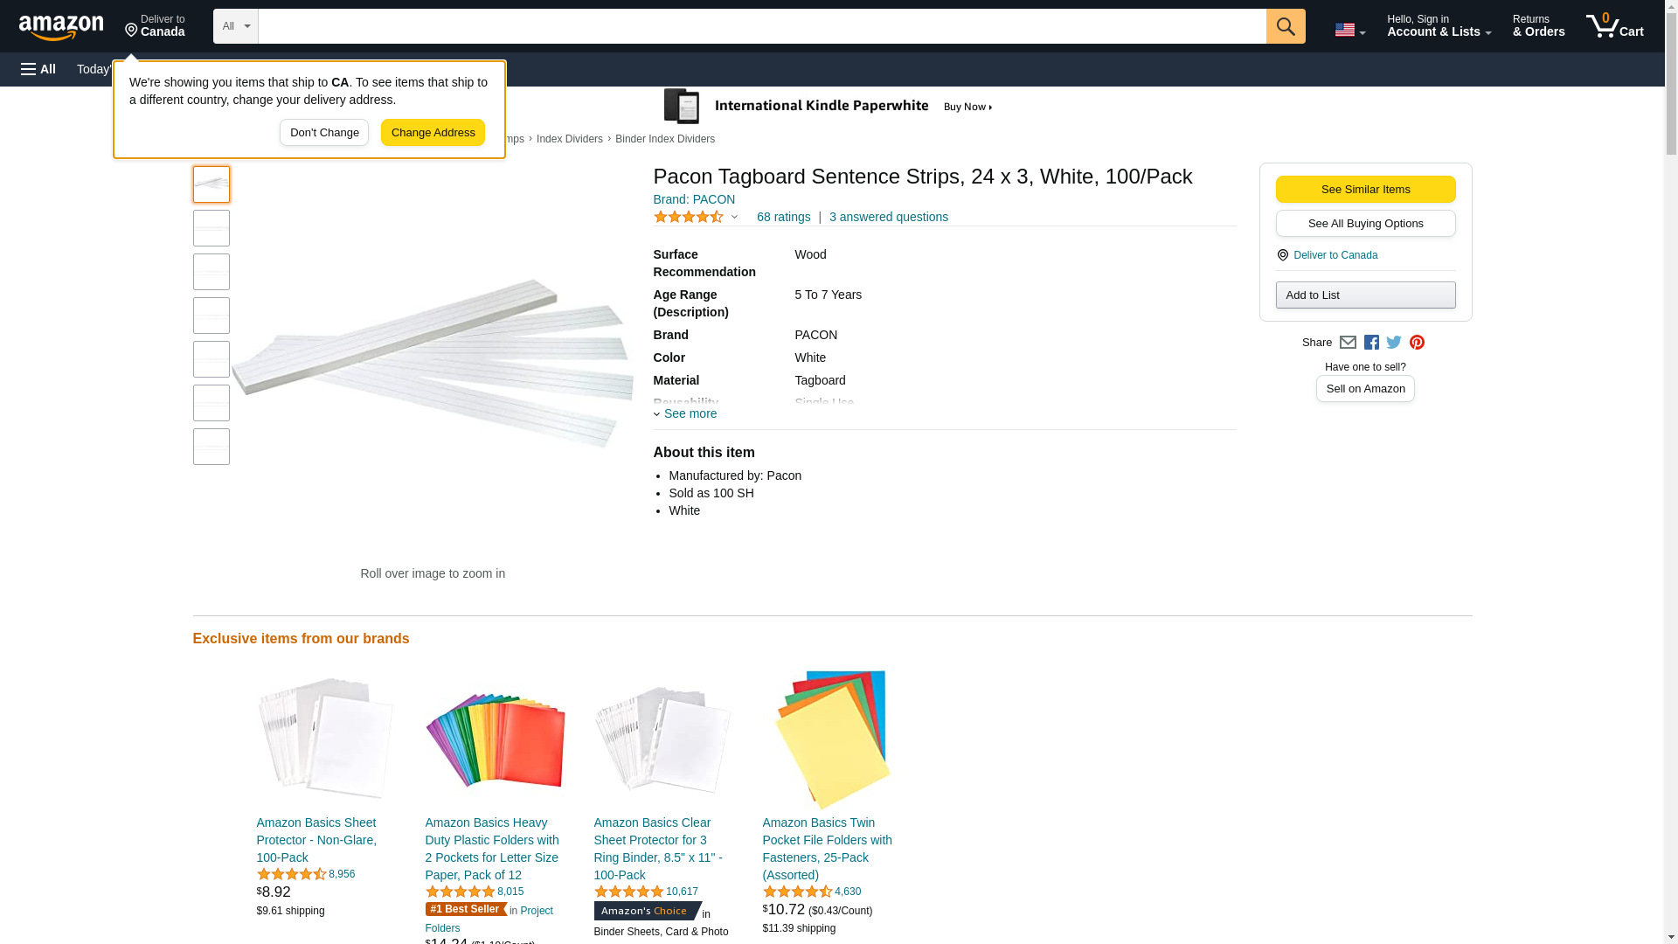Select the second product image thumbnail
The image size is (1678, 944).
point(211,228)
